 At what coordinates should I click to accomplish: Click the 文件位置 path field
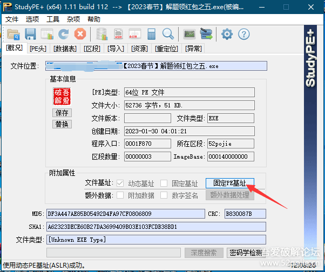156,66
